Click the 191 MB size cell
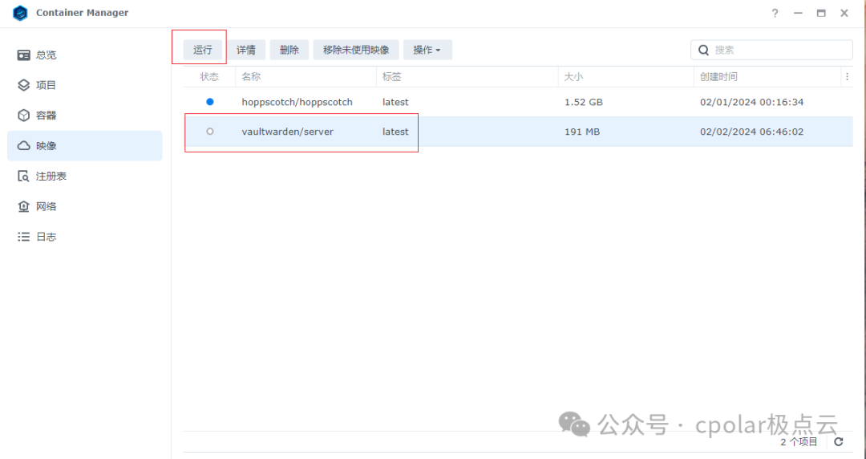The width and height of the screenshot is (866, 459). click(582, 132)
